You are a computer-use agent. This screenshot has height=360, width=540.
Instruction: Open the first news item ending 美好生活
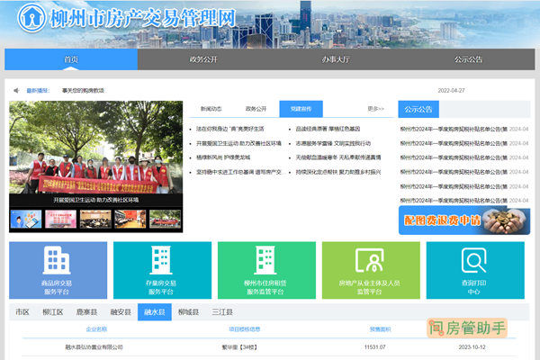230,129
